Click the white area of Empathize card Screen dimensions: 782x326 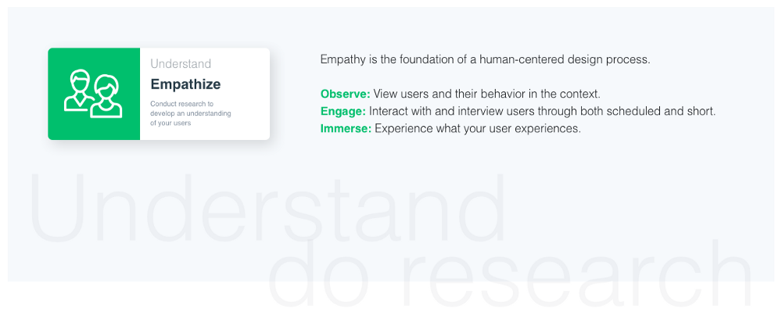point(204,94)
